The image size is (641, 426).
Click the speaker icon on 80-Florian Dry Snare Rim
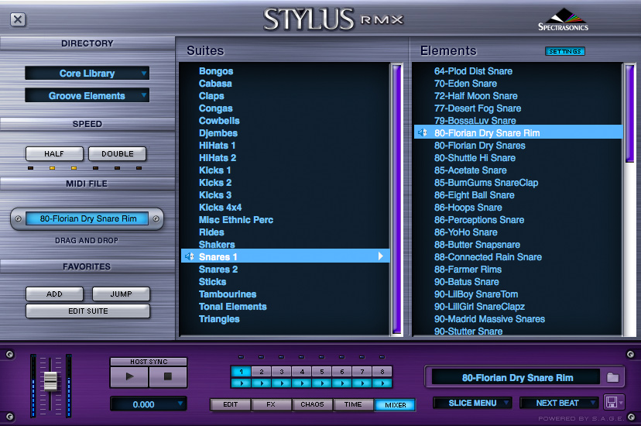[423, 132]
